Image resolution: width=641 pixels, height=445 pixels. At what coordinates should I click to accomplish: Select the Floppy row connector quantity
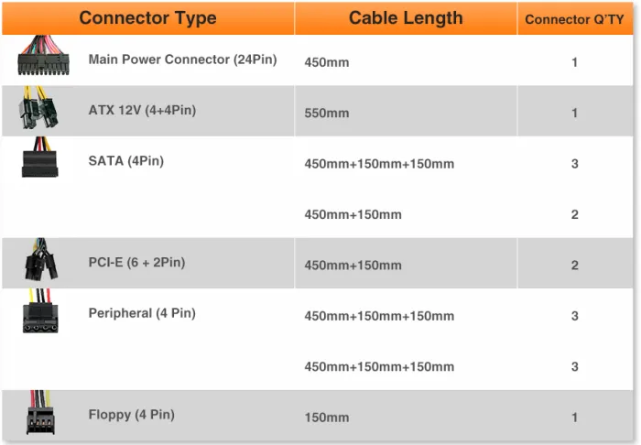(574, 418)
